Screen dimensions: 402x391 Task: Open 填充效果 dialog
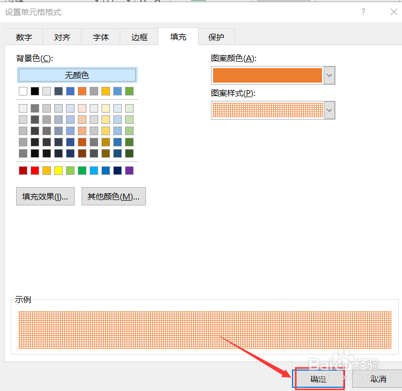46,196
